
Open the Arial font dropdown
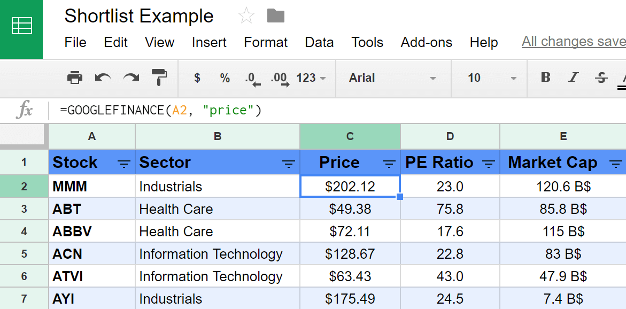[x=393, y=78]
